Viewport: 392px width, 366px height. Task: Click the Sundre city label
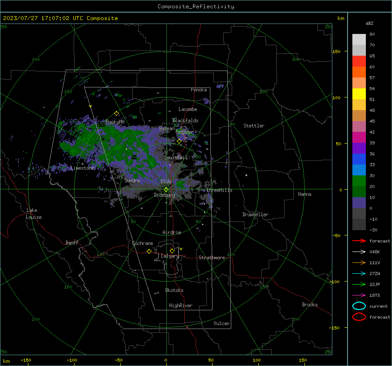click(132, 180)
